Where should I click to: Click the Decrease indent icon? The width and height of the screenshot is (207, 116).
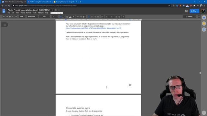[x=116, y=17]
